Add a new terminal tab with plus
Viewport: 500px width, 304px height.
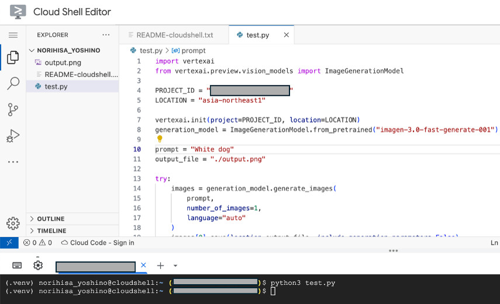(160, 265)
